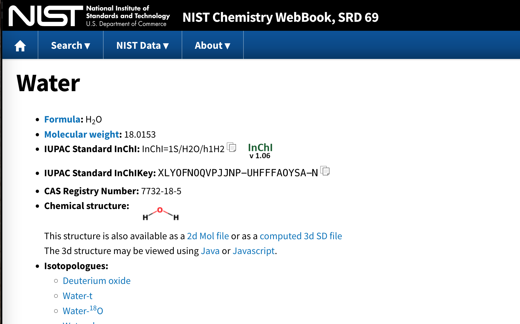Open the Deuterium oxide isotopologue
Image resolution: width=520 pixels, height=324 pixels.
pyautogui.click(x=97, y=281)
